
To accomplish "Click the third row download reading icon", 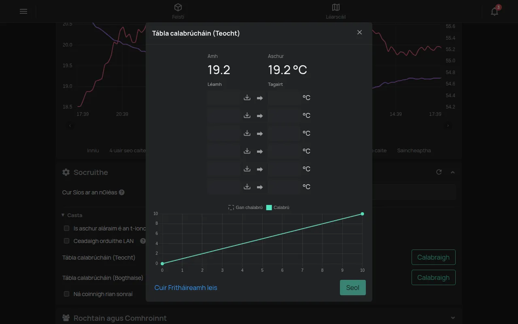I will (x=247, y=133).
